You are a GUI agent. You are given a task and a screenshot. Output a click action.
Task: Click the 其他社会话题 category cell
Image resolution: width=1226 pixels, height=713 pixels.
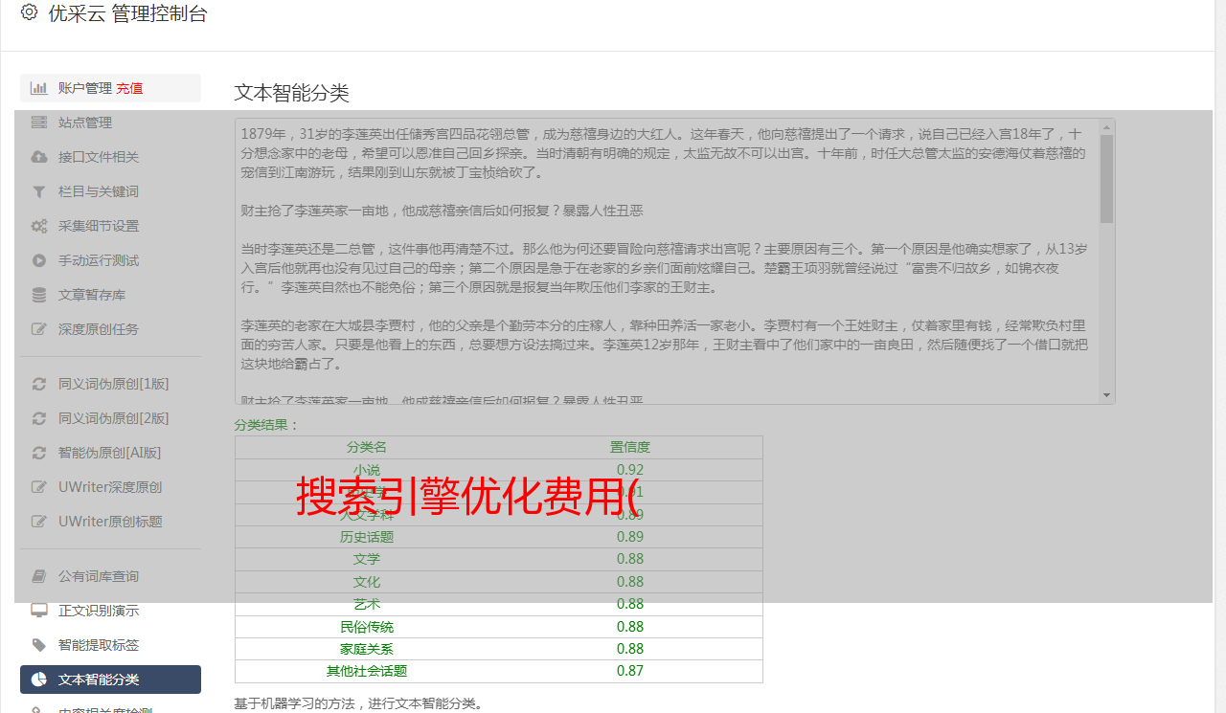click(x=367, y=671)
